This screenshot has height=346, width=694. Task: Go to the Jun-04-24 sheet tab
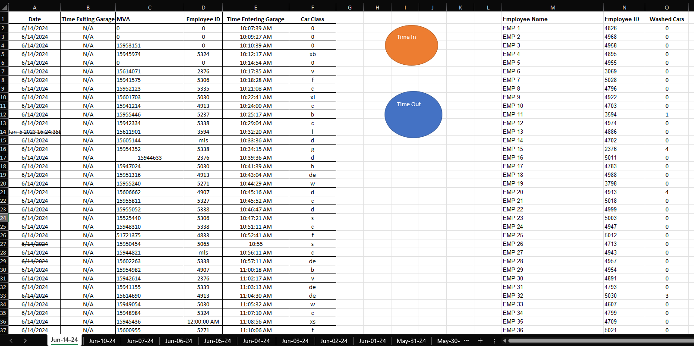(x=256, y=341)
